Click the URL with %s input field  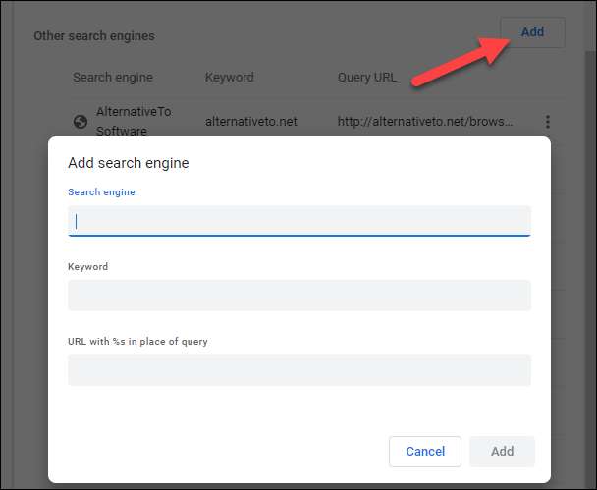pos(299,370)
